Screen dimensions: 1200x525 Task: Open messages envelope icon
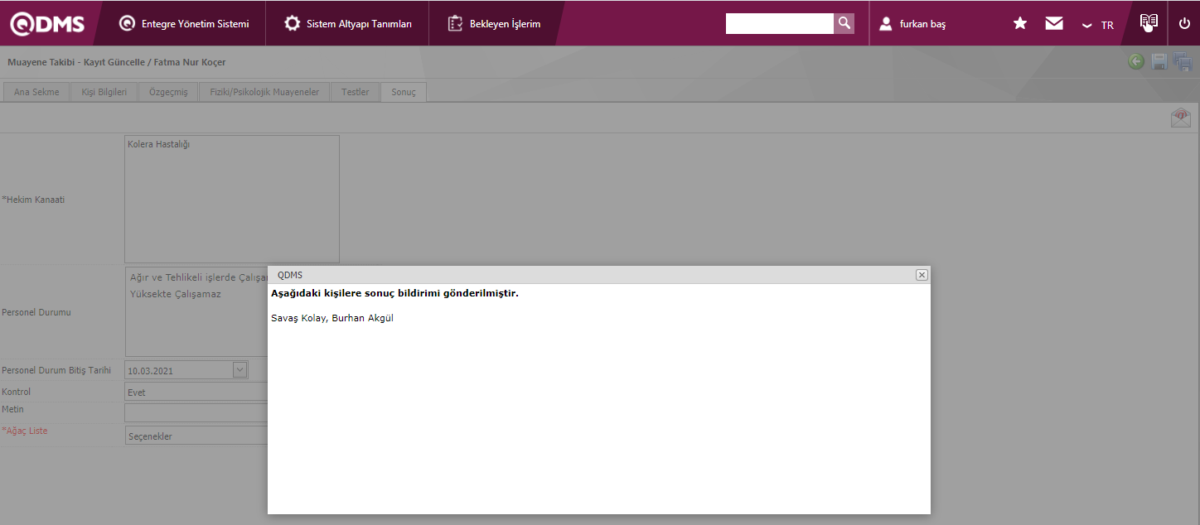point(1054,24)
